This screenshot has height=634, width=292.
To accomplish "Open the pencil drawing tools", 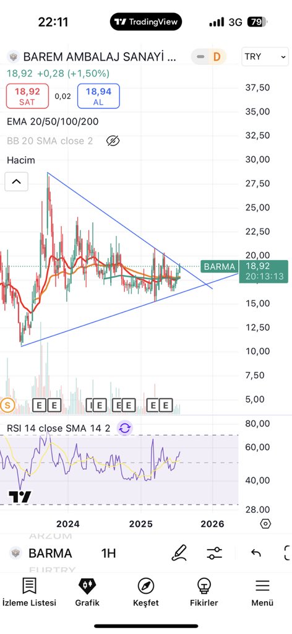I will (x=179, y=553).
